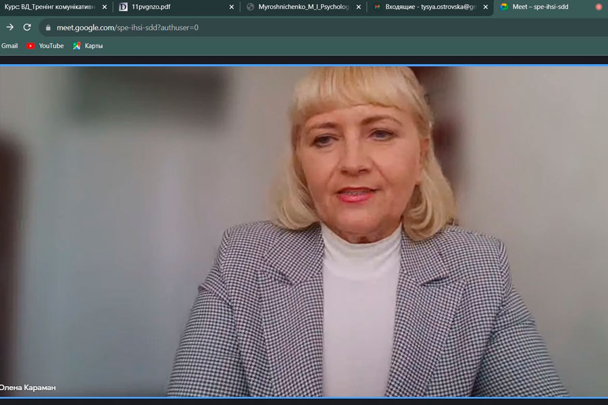
Task: Click the red recording indicator on Meet tab
Action: pyautogui.click(x=599, y=7)
